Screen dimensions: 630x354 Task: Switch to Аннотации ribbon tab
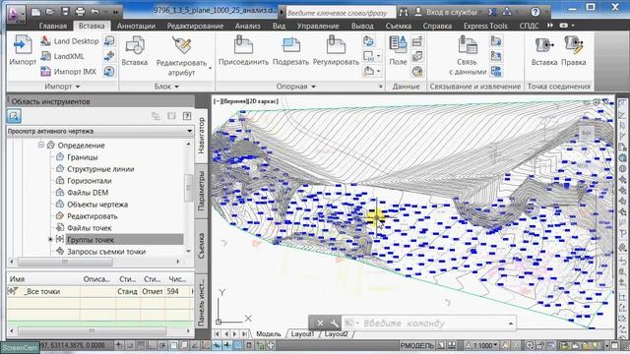tap(136, 26)
